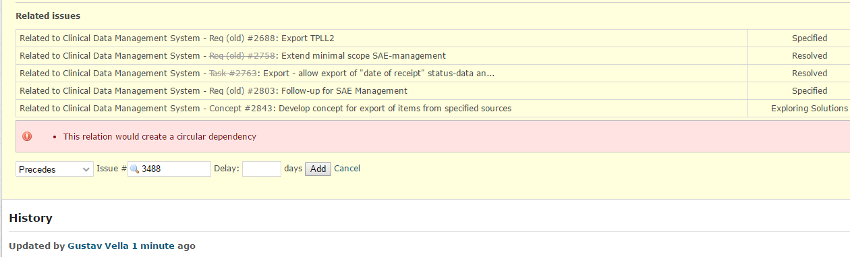Image resolution: width=850 pixels, height=257 pixels.
Task: Click the History section heading
Action: point(30,218)
